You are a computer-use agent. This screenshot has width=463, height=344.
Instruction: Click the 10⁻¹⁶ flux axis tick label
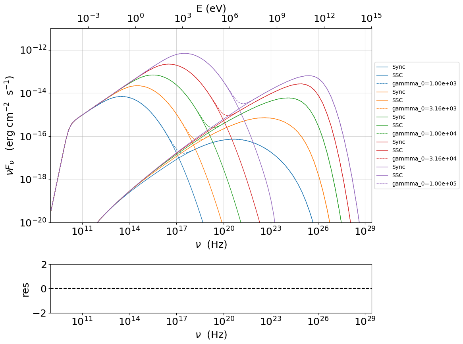click(x=33, y=136)
